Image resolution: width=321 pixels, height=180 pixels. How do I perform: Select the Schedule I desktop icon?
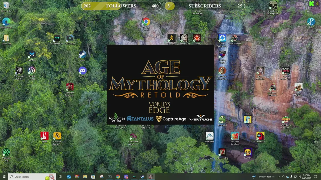[x=222, y=121]
